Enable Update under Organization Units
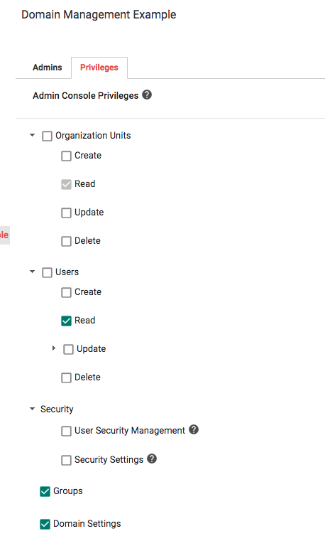 coord(67,213)
